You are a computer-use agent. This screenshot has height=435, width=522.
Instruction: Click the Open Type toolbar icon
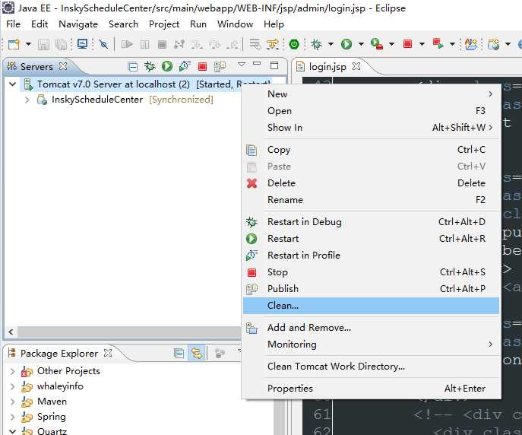coord(471,44)
